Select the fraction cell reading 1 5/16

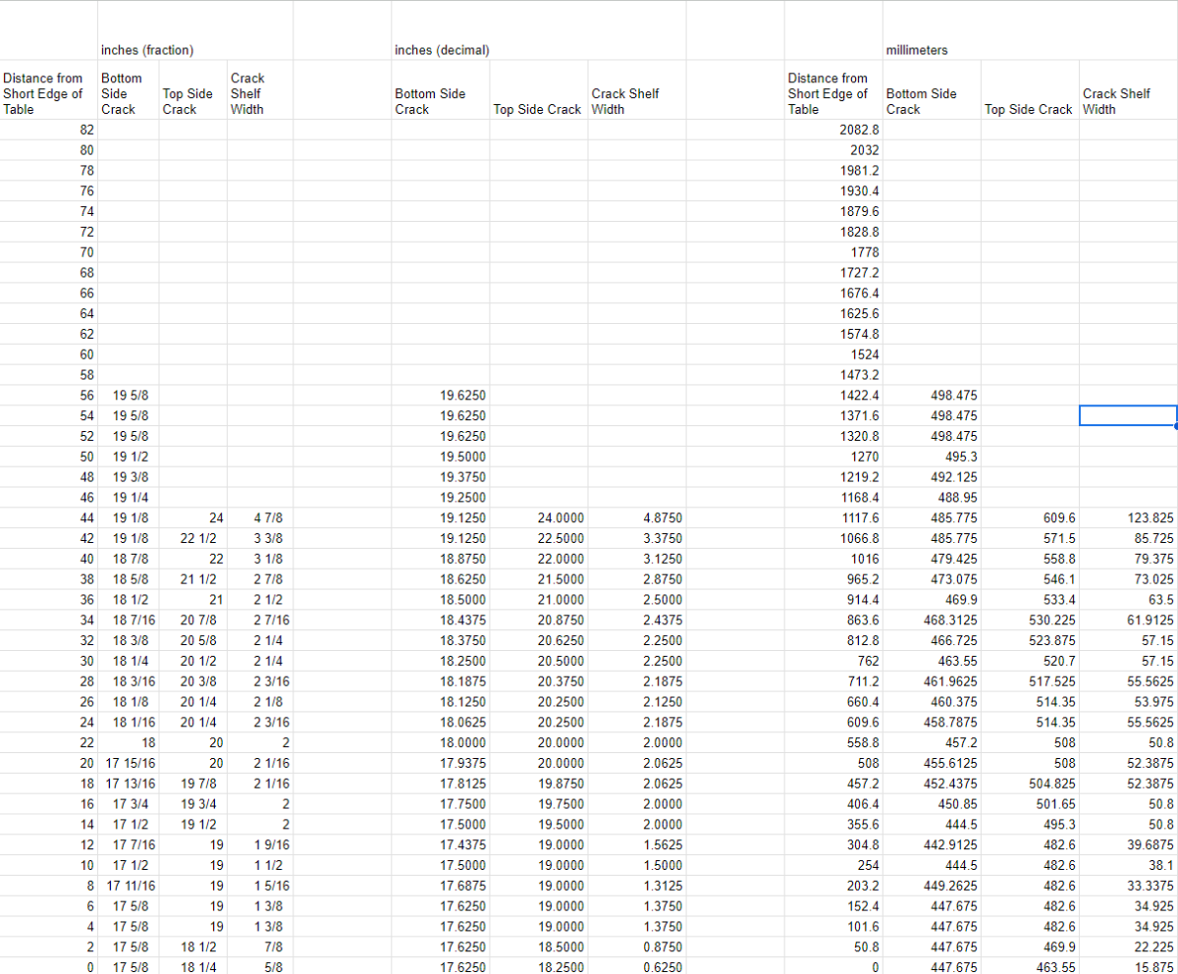click(260, 886)
